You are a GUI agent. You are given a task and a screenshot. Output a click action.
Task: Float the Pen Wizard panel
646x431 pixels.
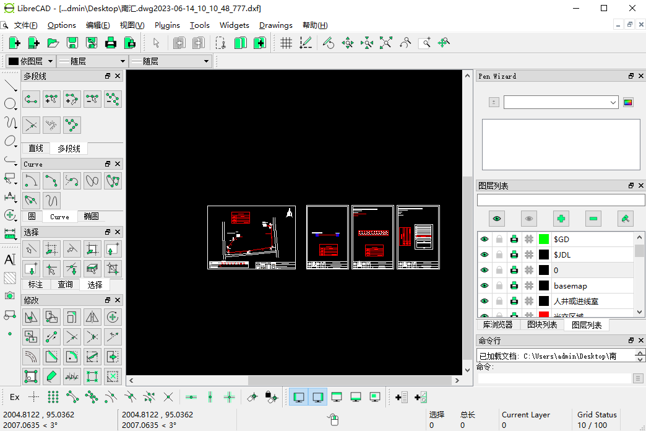[x=631, y=76]
